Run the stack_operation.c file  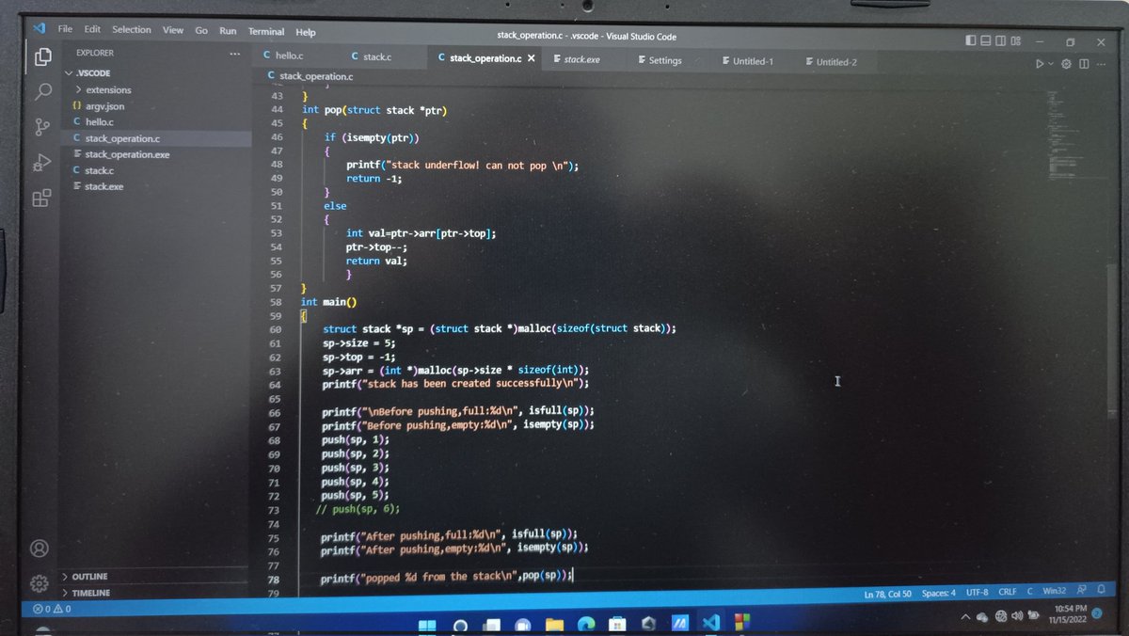1039,63
